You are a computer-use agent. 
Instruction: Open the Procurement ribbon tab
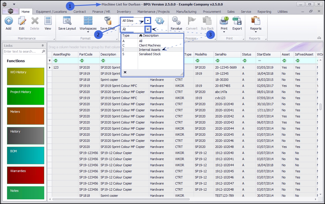click(x=212, y=12)
